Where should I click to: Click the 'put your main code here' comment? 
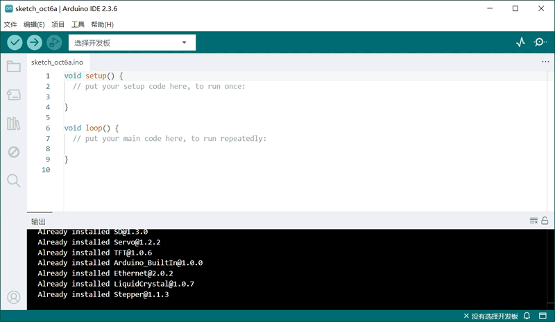pos(169,139)
